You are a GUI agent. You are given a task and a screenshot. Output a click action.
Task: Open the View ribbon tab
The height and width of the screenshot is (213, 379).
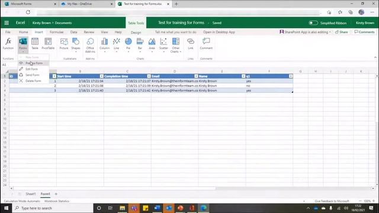(x=104, y=32)
